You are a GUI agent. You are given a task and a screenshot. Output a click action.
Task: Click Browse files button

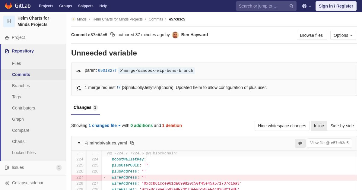pyautogui.click(x=312, y=35)
